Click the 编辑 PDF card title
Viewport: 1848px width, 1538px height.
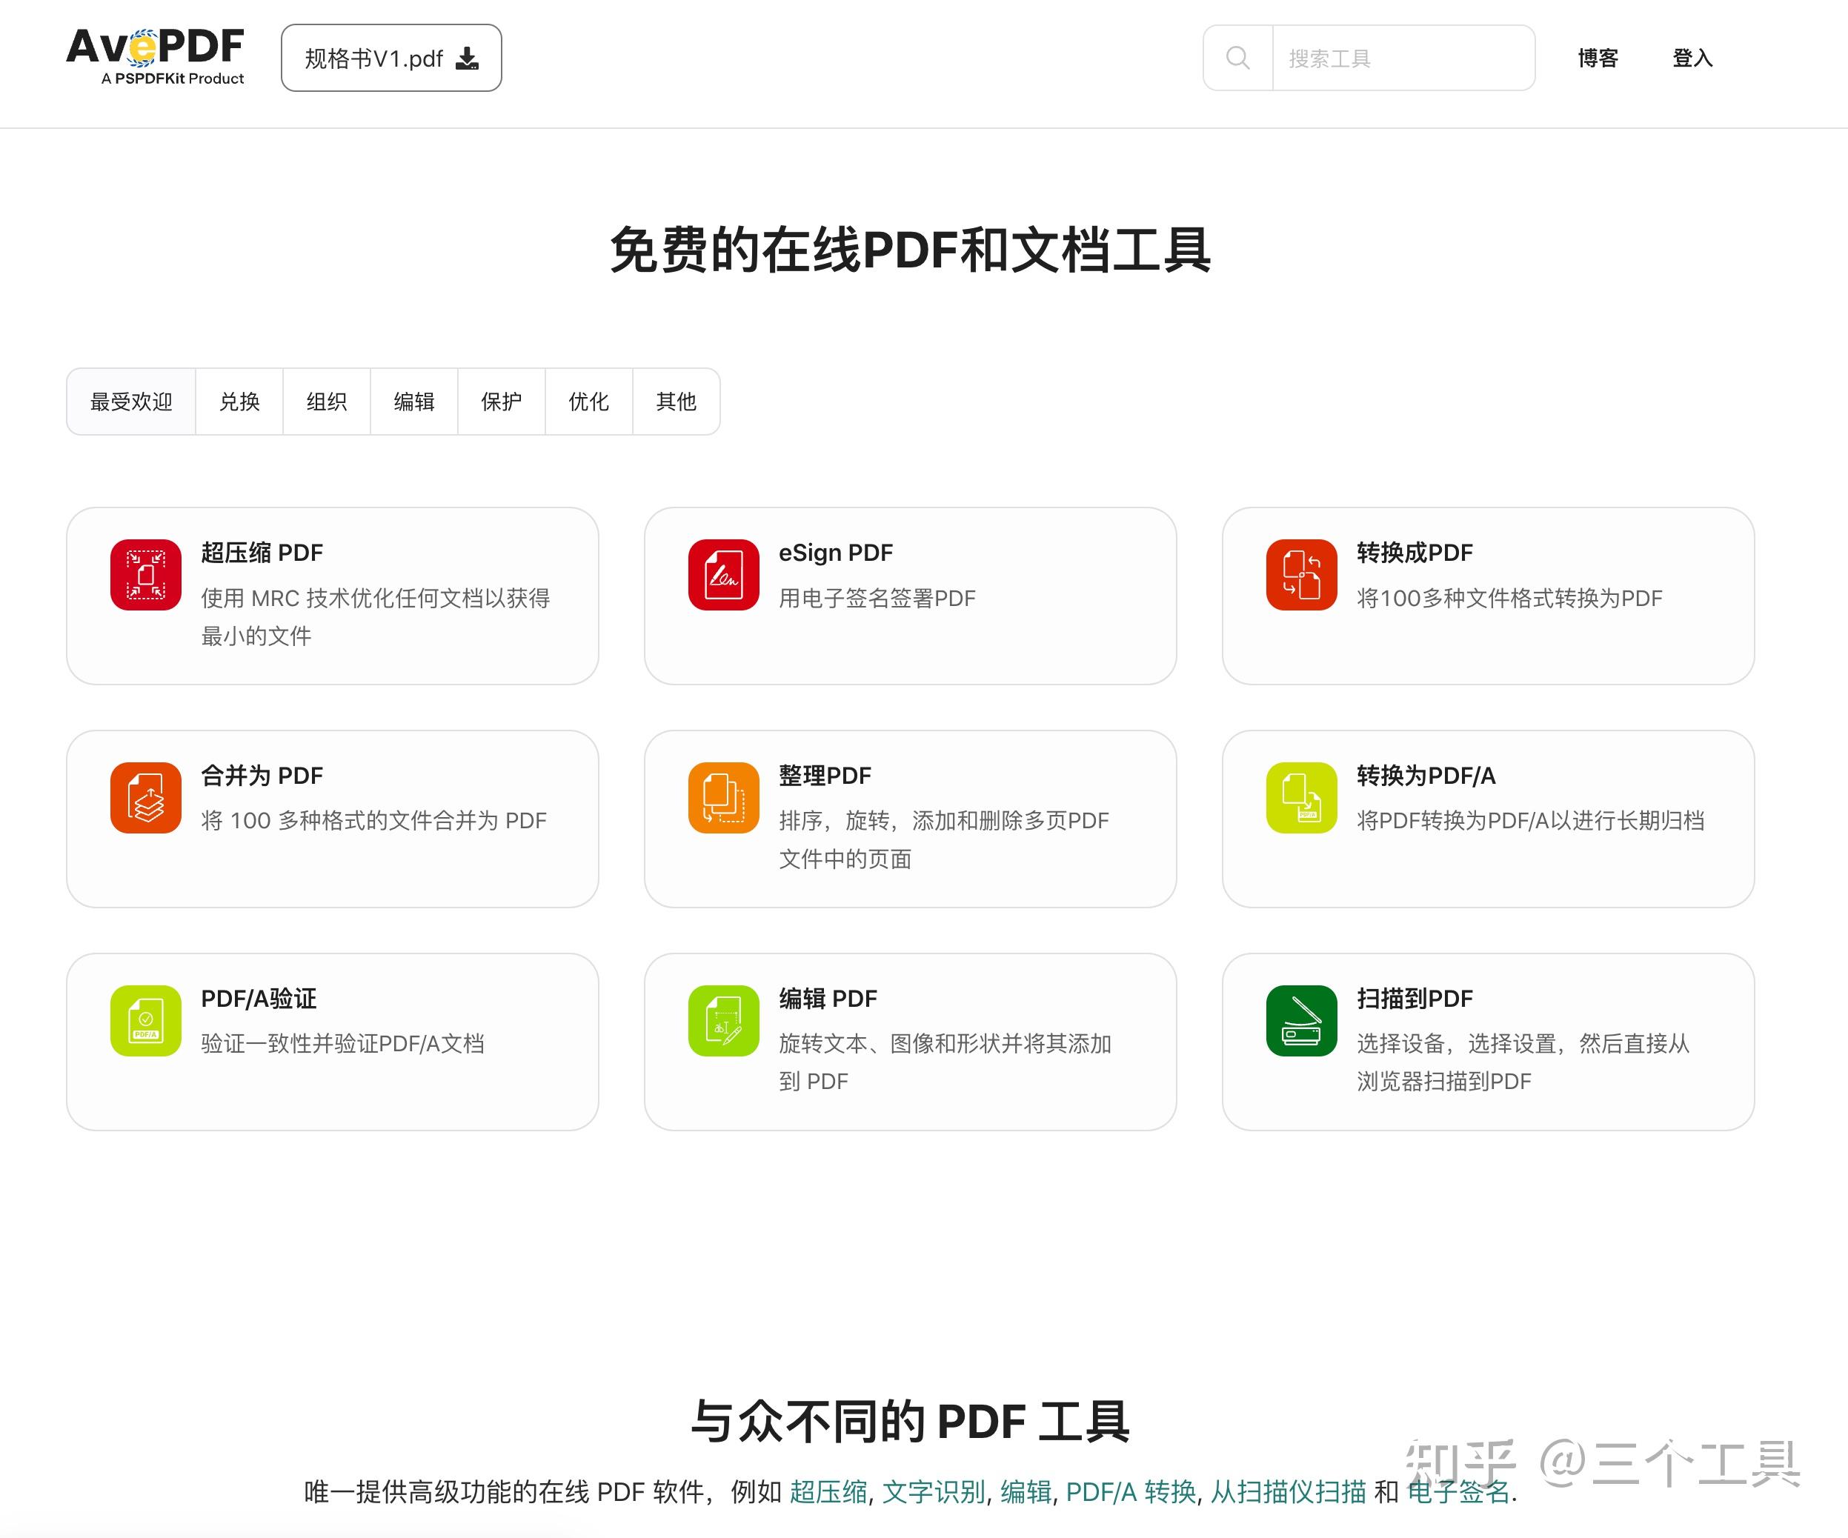pyautogui.click(x=828, y=999)
